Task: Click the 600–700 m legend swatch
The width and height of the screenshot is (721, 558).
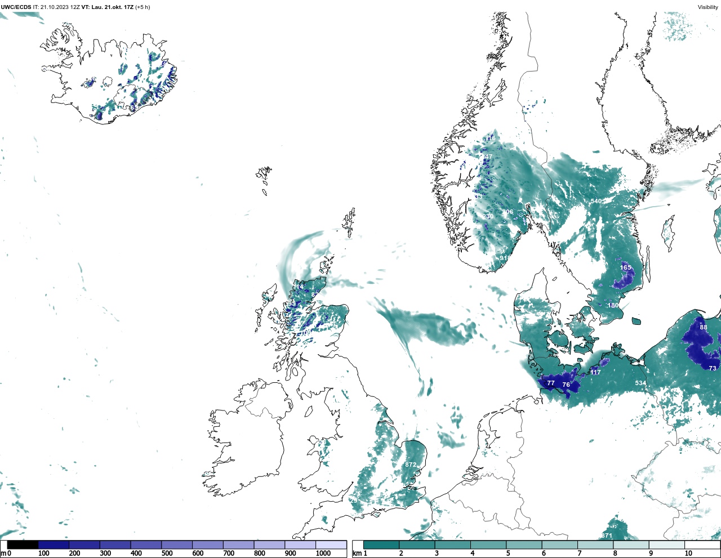Action: point(207,545)
